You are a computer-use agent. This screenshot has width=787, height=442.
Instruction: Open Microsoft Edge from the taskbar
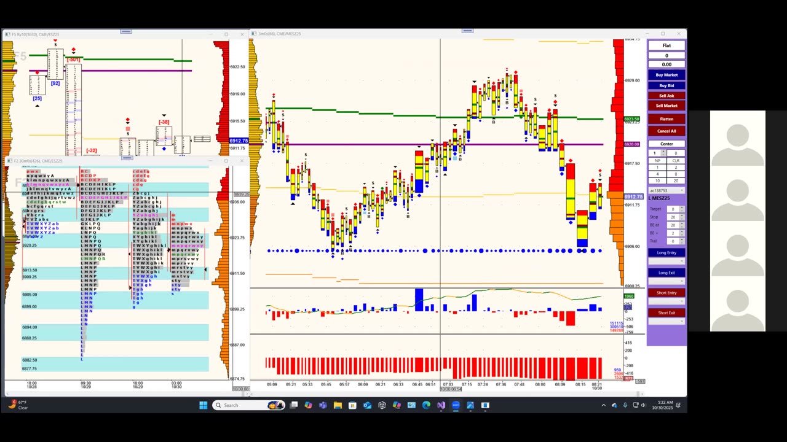tap(426, 405)
